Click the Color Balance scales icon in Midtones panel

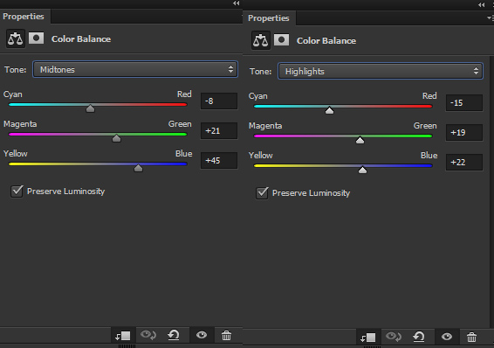click(x=16, y=38)
